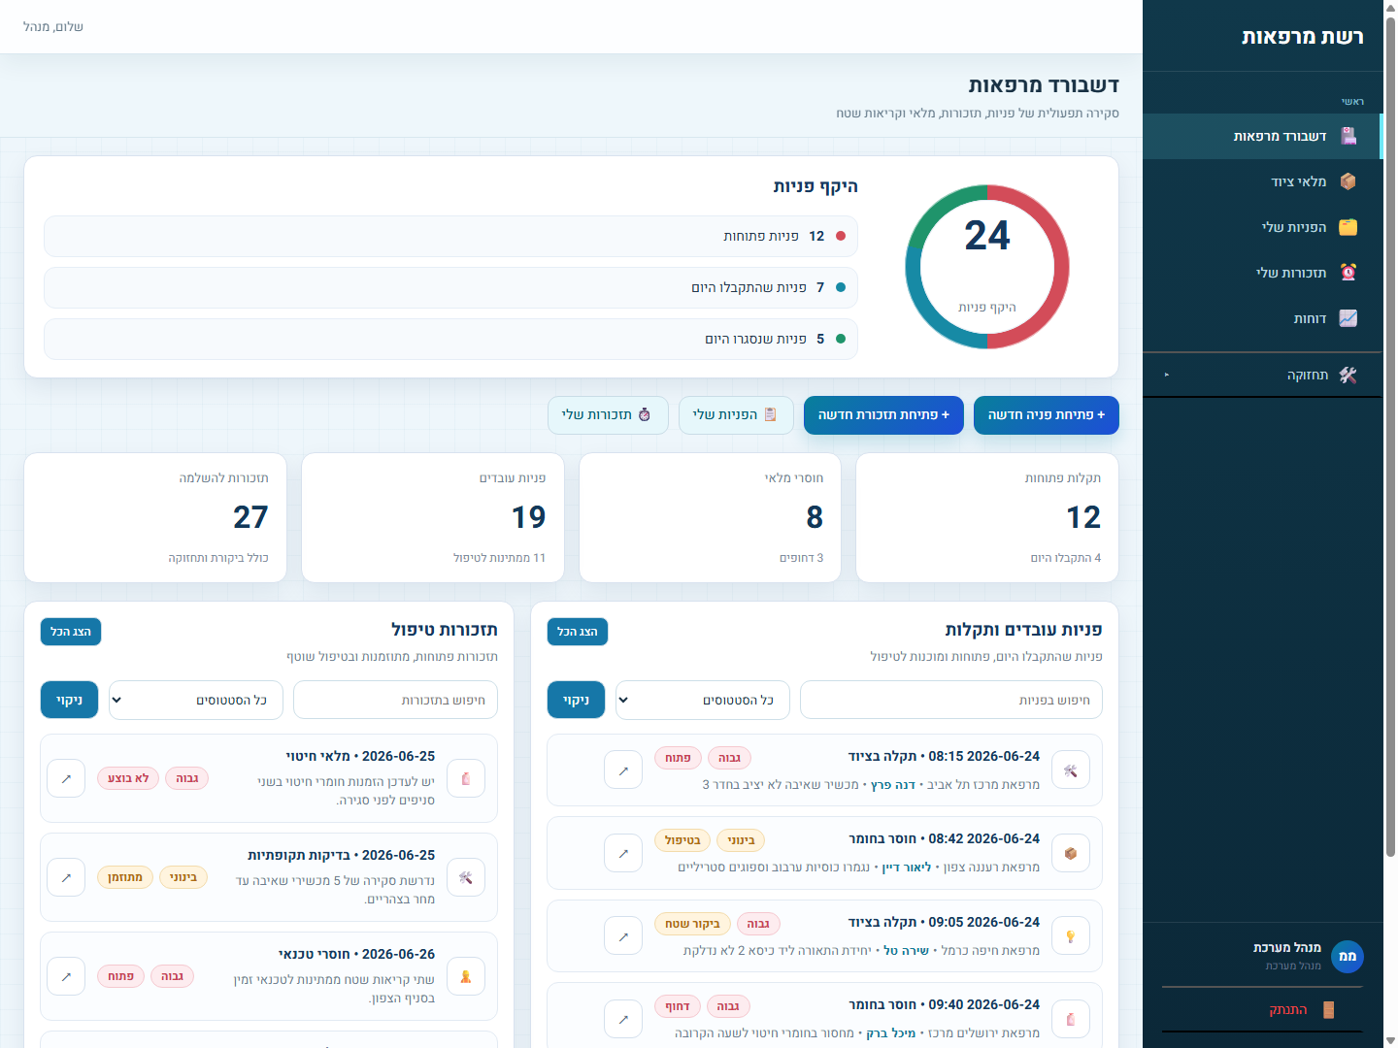Image resolution: width=1398 pixels, height=1048 pixels.
Task: Click the + פתיחת פניה חדשה button
Action: click(x=1047, y=415)
